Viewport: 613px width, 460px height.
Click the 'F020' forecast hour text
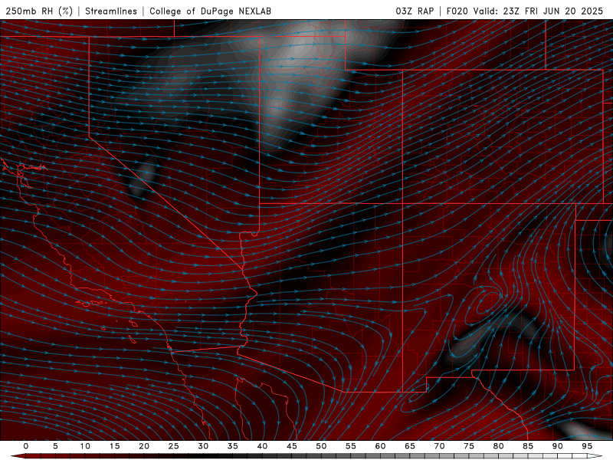coord(457,11)
